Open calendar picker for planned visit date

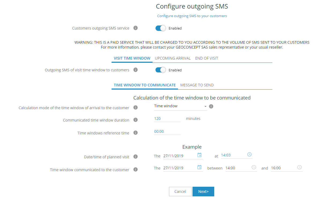(199, 155)
